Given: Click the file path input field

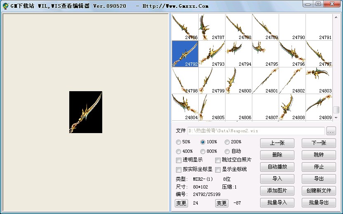Looking at the screenshot, I should tap(256, 131).
